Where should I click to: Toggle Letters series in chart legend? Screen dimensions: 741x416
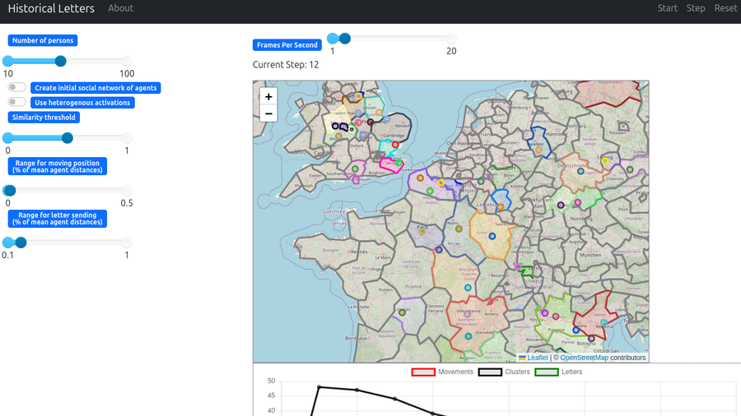[x=558, y=372]
